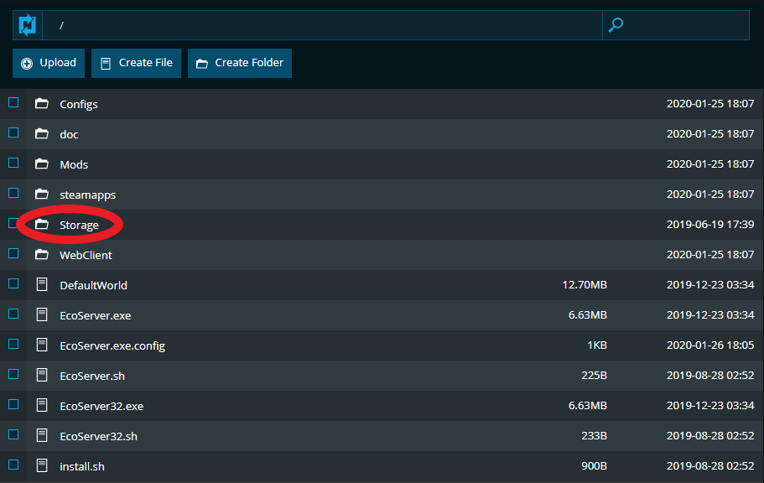Click the WebClient folder icon
The height and width of the screenshot is (483, 764).
coord(42,254)
